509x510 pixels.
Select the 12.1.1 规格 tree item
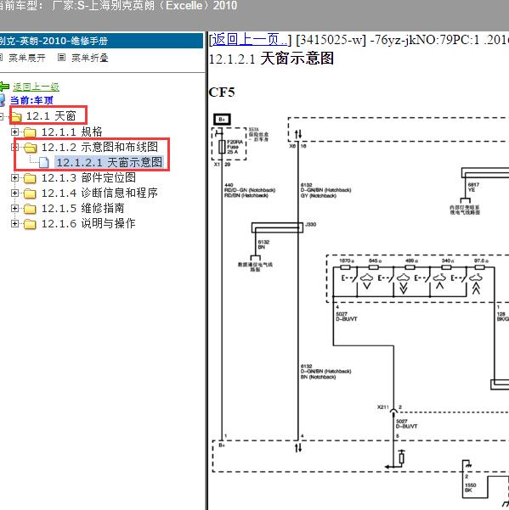click(72, 132)
